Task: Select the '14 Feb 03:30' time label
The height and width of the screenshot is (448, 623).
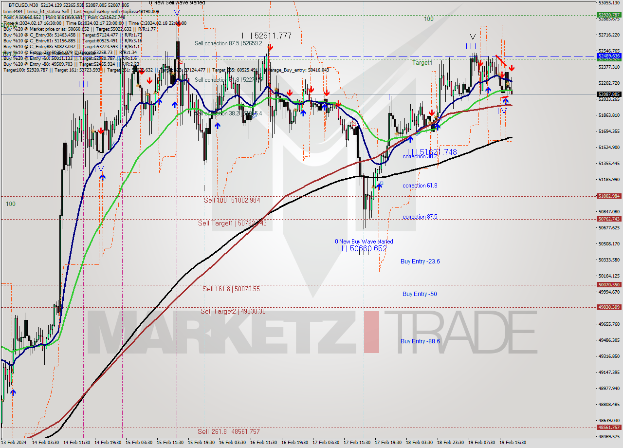Action: click(x=45, y=443)
